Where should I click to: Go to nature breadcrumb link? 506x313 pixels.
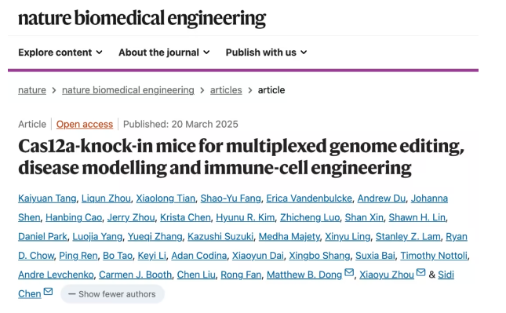[x=32, y=90]
